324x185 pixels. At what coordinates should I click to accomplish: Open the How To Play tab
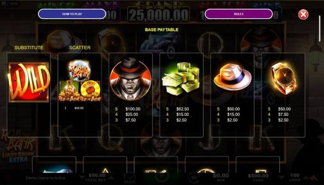72,14
